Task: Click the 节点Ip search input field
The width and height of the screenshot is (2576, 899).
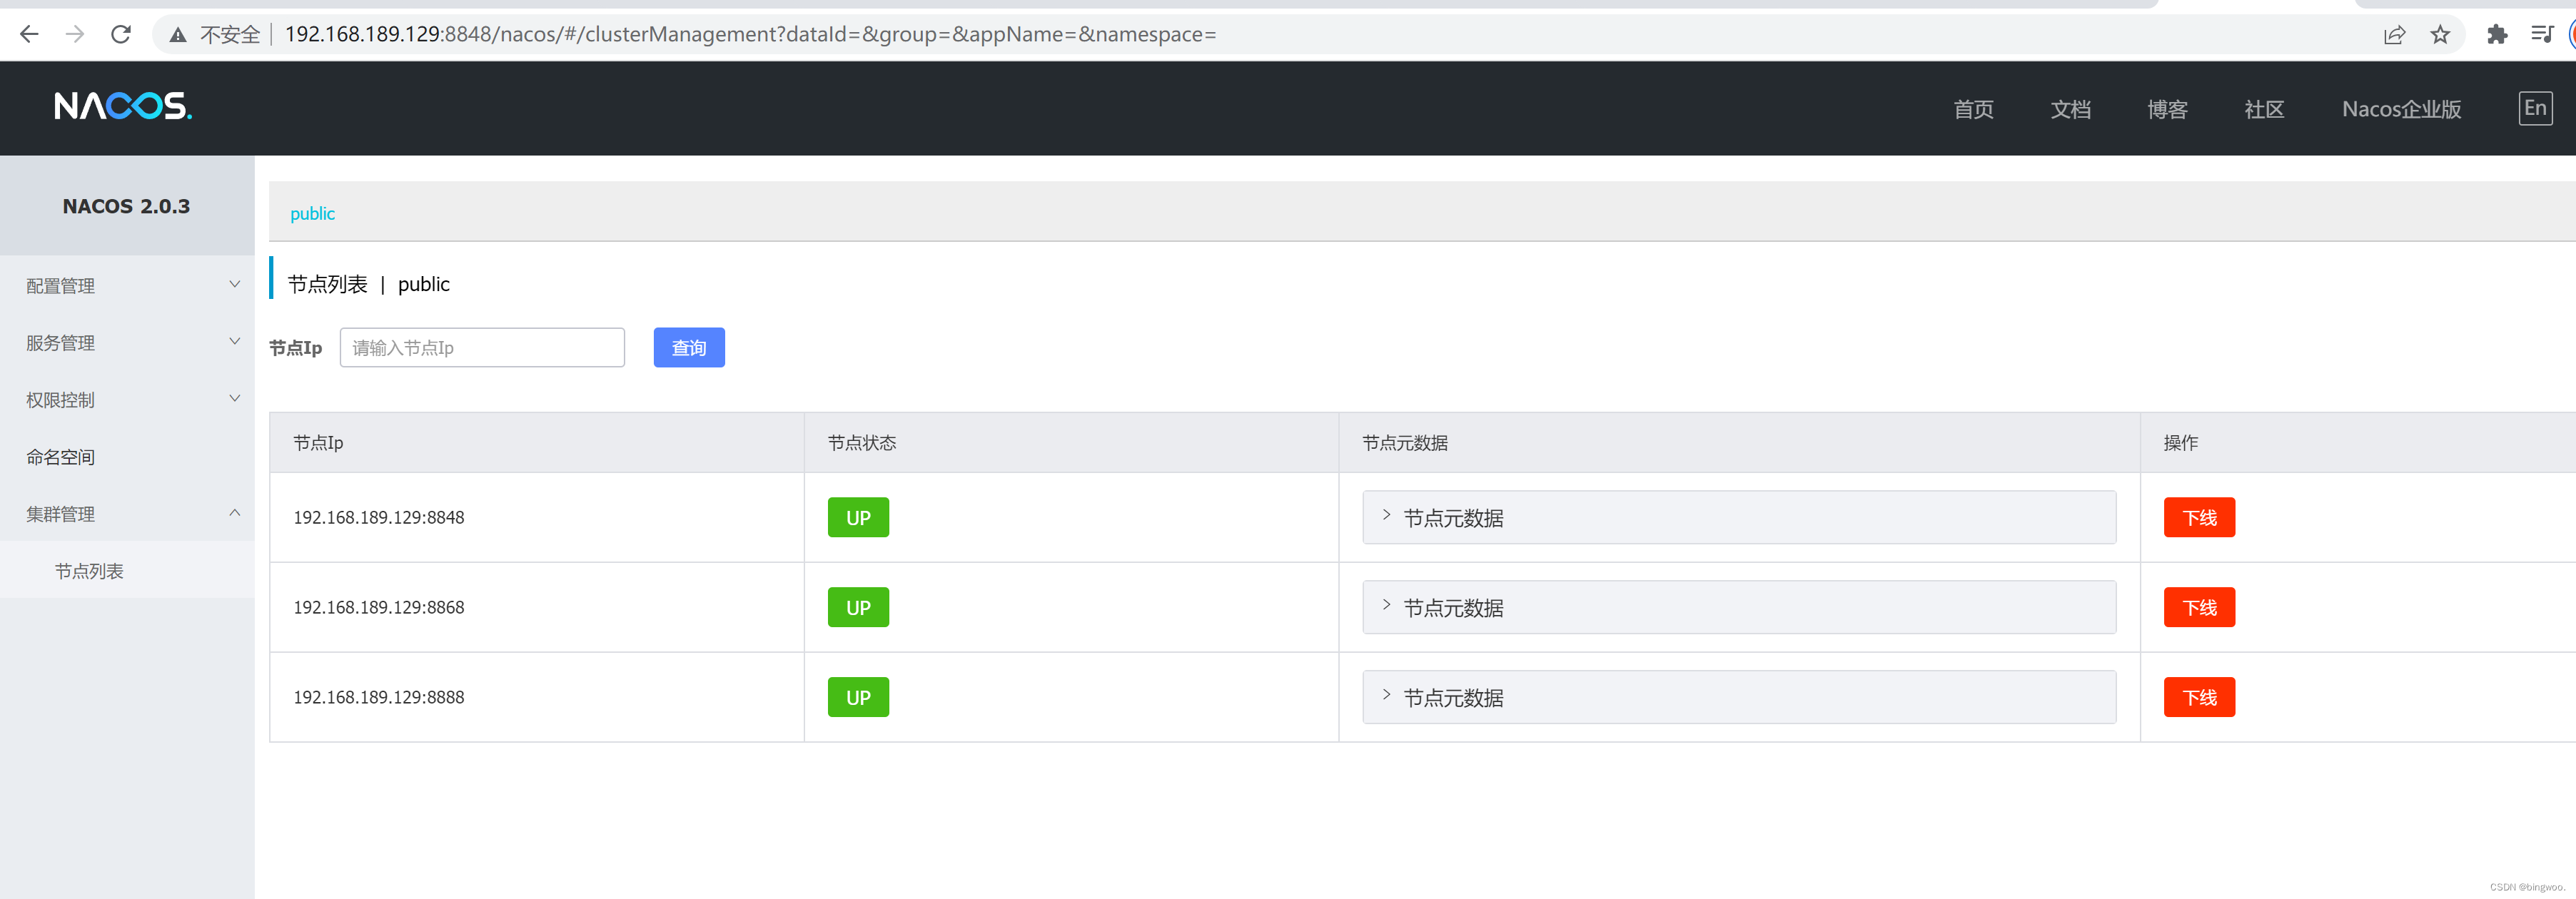Action: point(482,348)
